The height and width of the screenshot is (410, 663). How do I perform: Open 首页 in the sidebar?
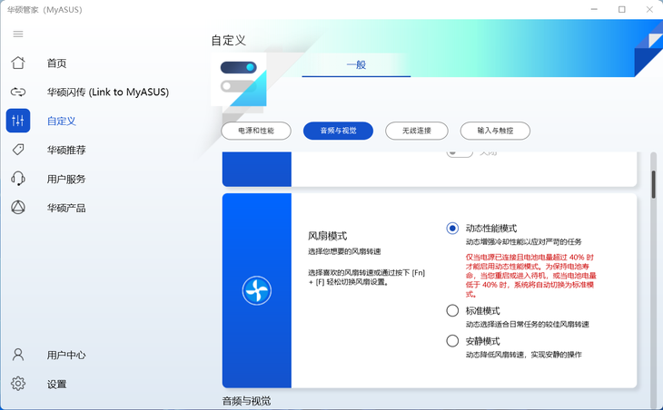56,63
